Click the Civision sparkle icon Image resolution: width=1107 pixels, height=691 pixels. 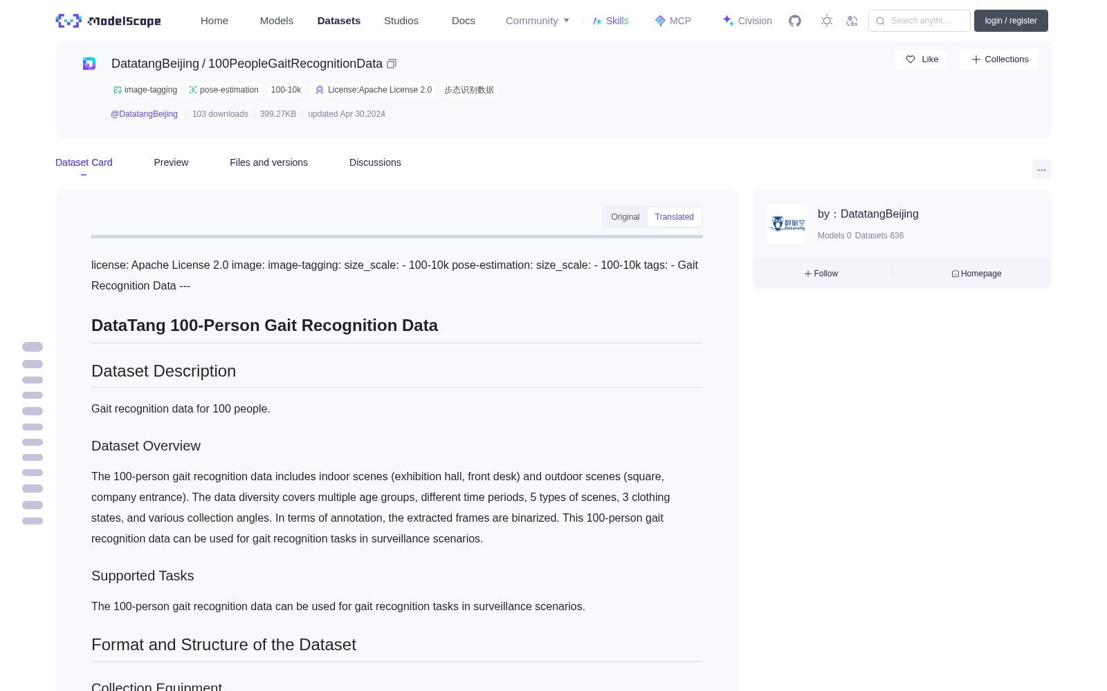728,21
